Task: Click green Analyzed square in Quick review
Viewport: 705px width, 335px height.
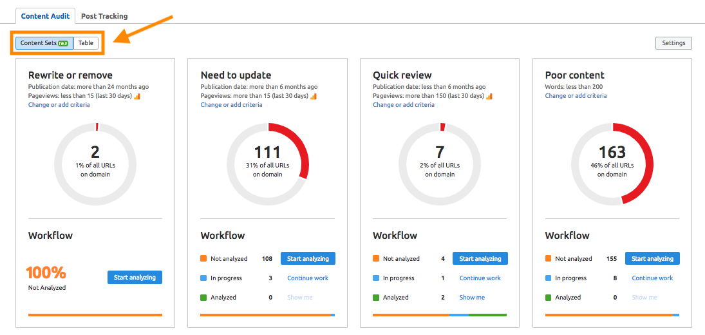Action: [x=376, y=297]
